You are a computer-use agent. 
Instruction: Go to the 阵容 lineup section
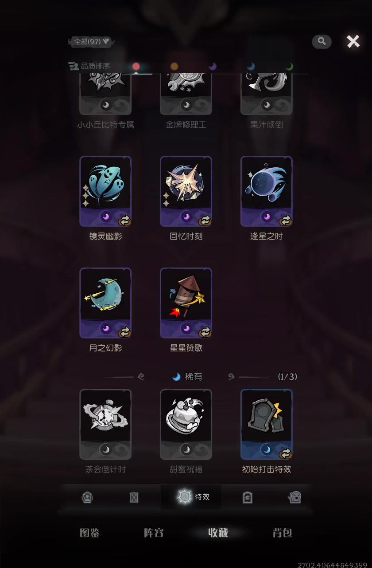pyautogui.click(x=154, y=533)
